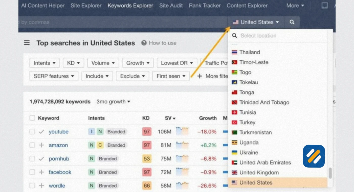
Task: Check the pornhub row checkbox
Action: click(32, 159)
